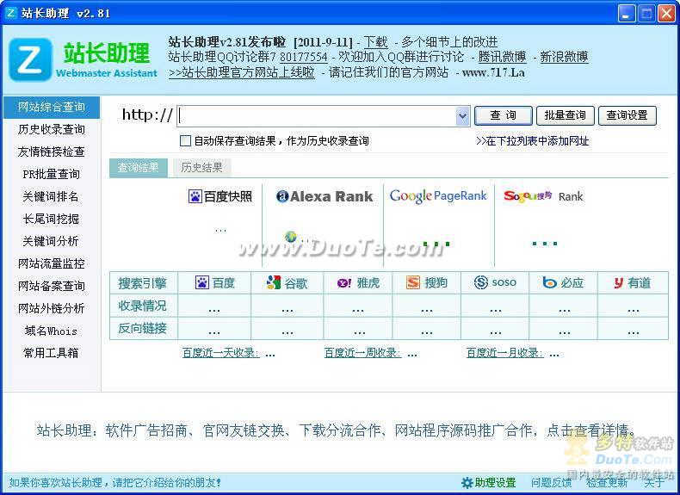This screenshot has width=680, height=495.
Task: Open 域名Whois from sidebar
Action: [x=52, y=331]
